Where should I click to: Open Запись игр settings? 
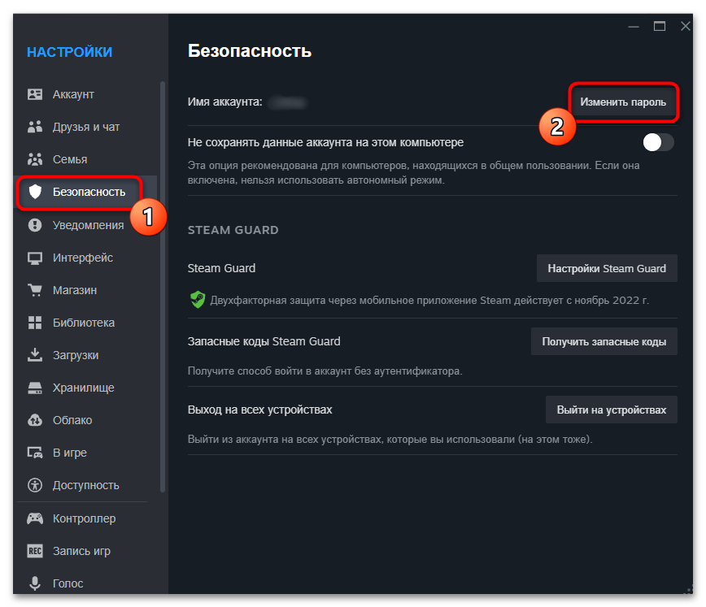tap(85, 551)
